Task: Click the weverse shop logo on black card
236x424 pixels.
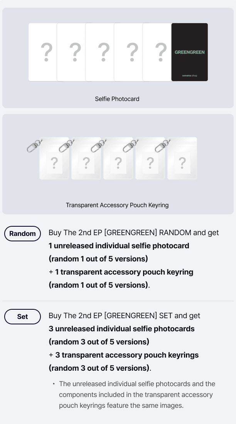Action: (x=189, y=76)
